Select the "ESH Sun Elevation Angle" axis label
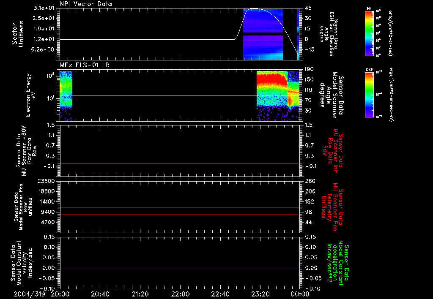 329,34
